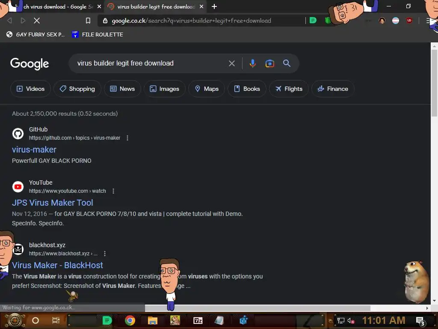Switch to Books results
Screen dimensions: 438x329
(247, 89)
